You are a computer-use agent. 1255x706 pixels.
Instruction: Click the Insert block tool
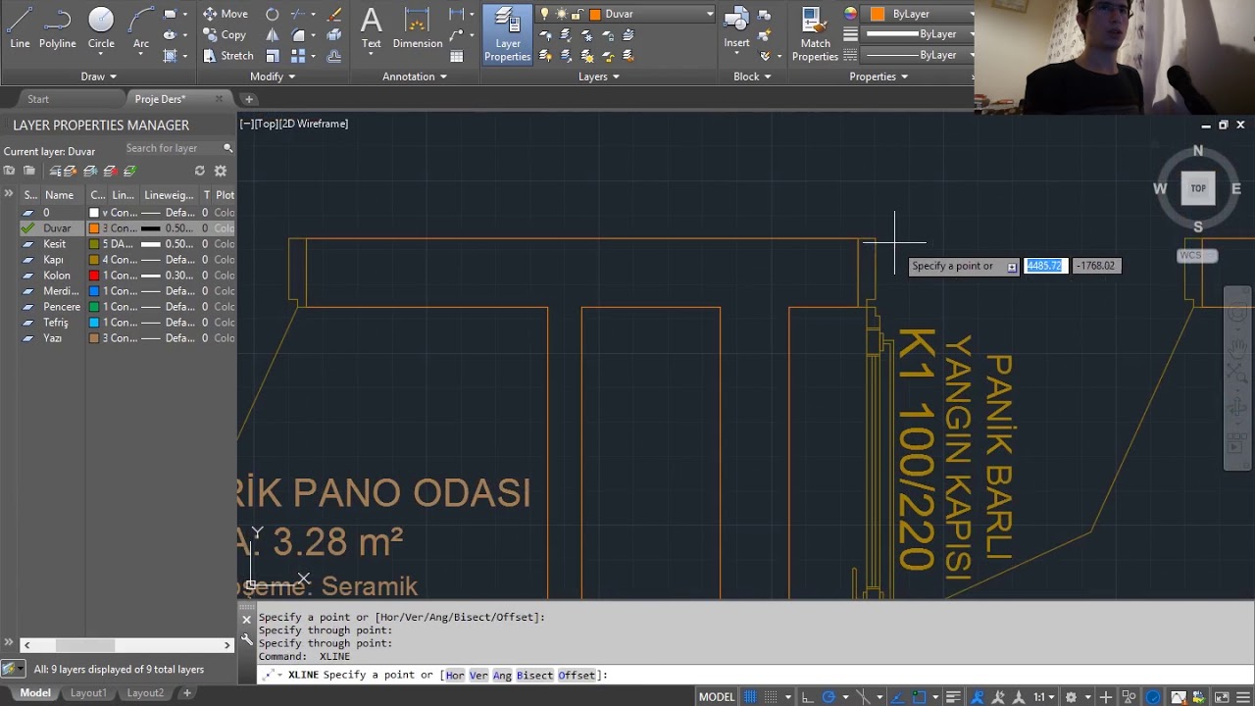pos(736,27)
